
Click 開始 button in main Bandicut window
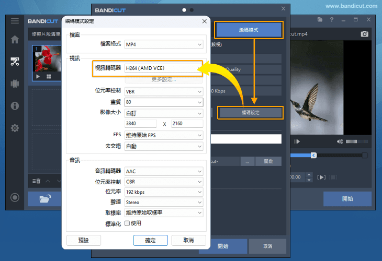tap(347, 199)
